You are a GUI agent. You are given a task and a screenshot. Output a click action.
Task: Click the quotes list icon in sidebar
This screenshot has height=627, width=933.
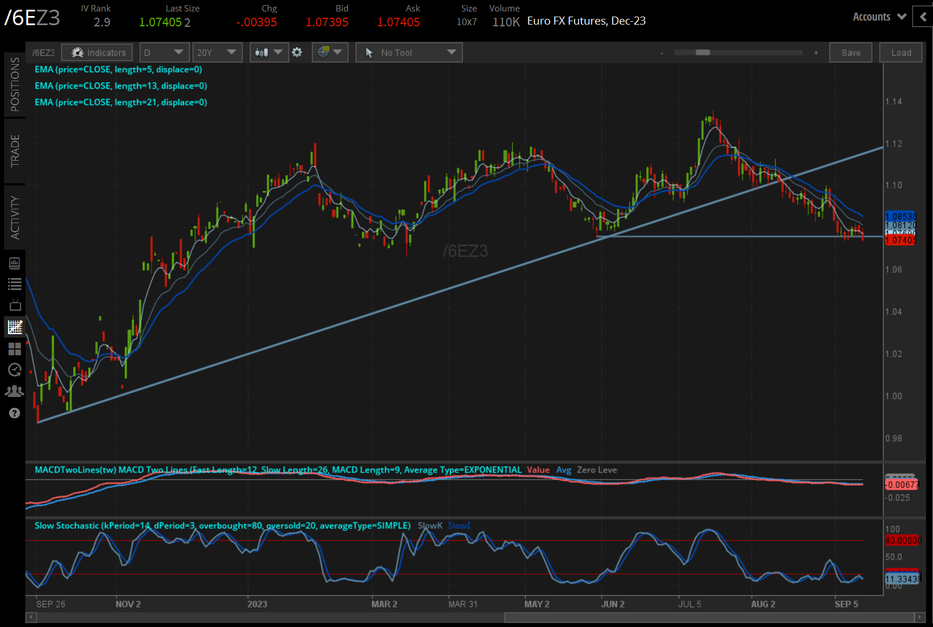pos(15,284)
